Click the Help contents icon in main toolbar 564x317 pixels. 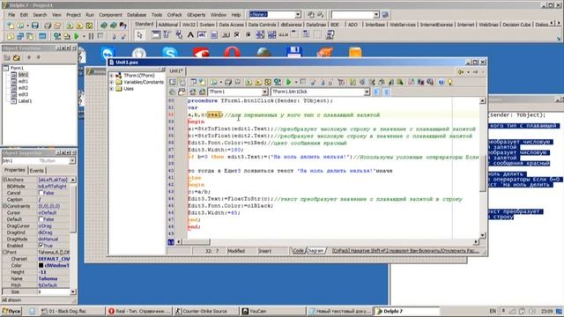pos(123,26)
